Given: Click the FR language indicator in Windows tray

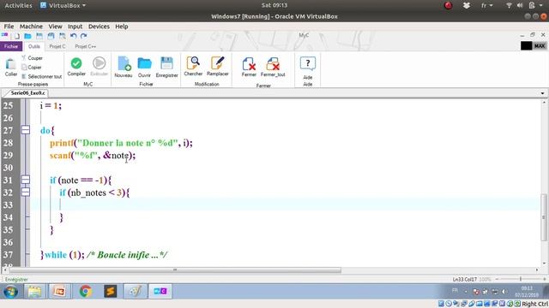Looking at the screenshot, I should tap(455, 291).
